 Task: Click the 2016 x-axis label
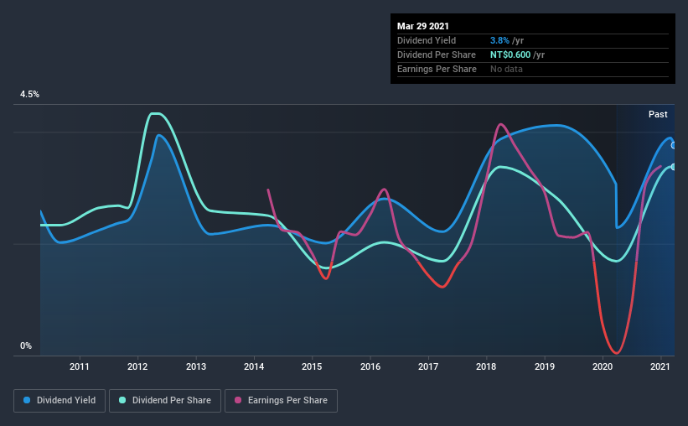pos(370,366)
